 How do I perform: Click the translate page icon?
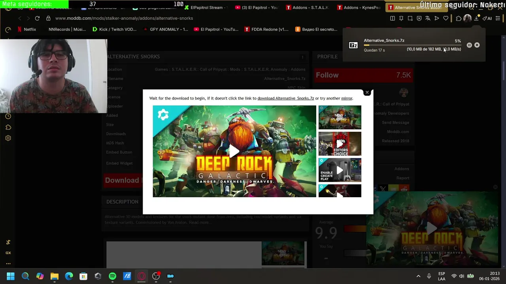pos(428,18)
